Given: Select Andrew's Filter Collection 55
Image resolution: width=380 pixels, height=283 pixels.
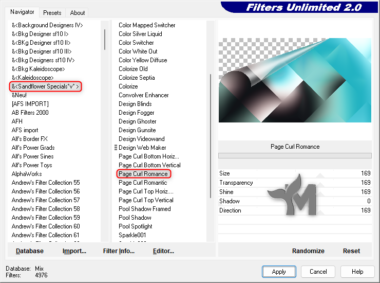Looking at the screenshot, I should click(46, 183).
